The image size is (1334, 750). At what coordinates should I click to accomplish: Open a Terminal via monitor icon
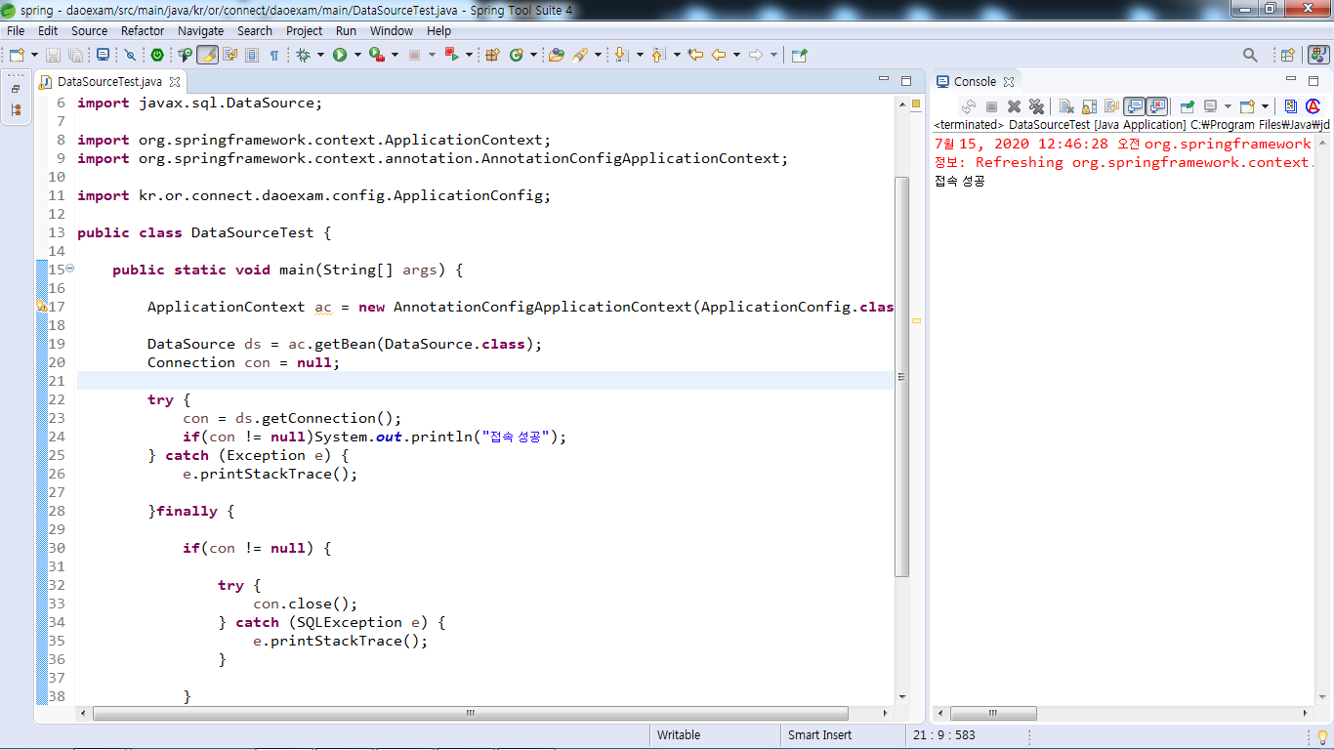point(103,56)
